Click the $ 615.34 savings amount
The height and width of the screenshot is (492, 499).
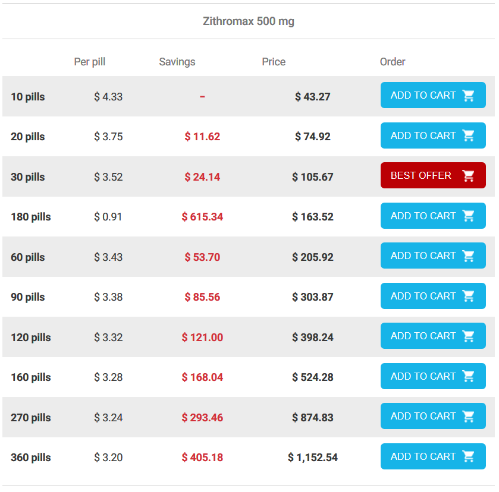click(x=202, y=217)
